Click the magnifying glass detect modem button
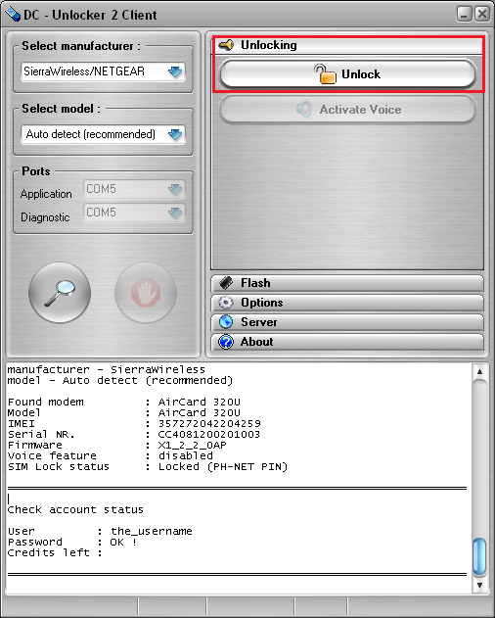This screenshot has width=495, height=618. coord(60,293)
